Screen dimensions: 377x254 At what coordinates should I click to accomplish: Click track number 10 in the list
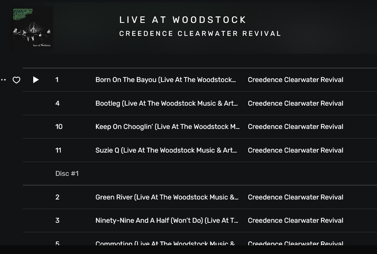tap(59, 127)
